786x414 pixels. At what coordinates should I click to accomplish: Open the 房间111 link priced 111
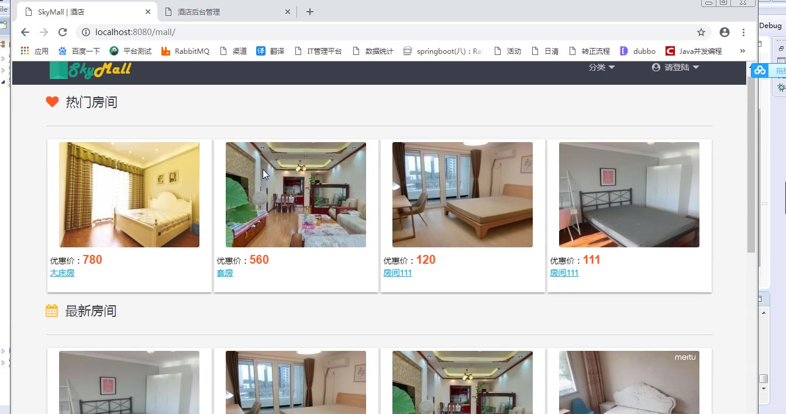[x=564, y=273]
